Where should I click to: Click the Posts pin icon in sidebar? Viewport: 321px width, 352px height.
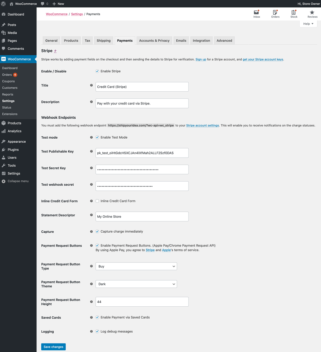point(4,25)
